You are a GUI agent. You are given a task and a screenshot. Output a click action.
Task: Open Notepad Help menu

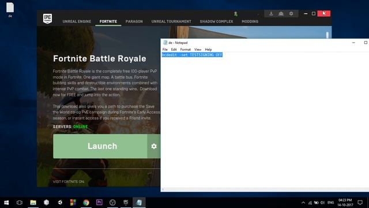click(x=208, y=50)
